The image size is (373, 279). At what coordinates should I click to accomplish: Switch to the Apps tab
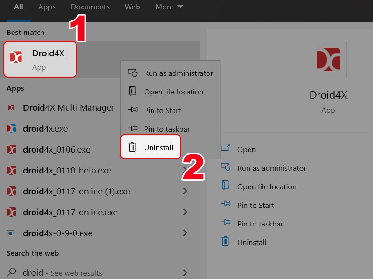pos(47,7)
